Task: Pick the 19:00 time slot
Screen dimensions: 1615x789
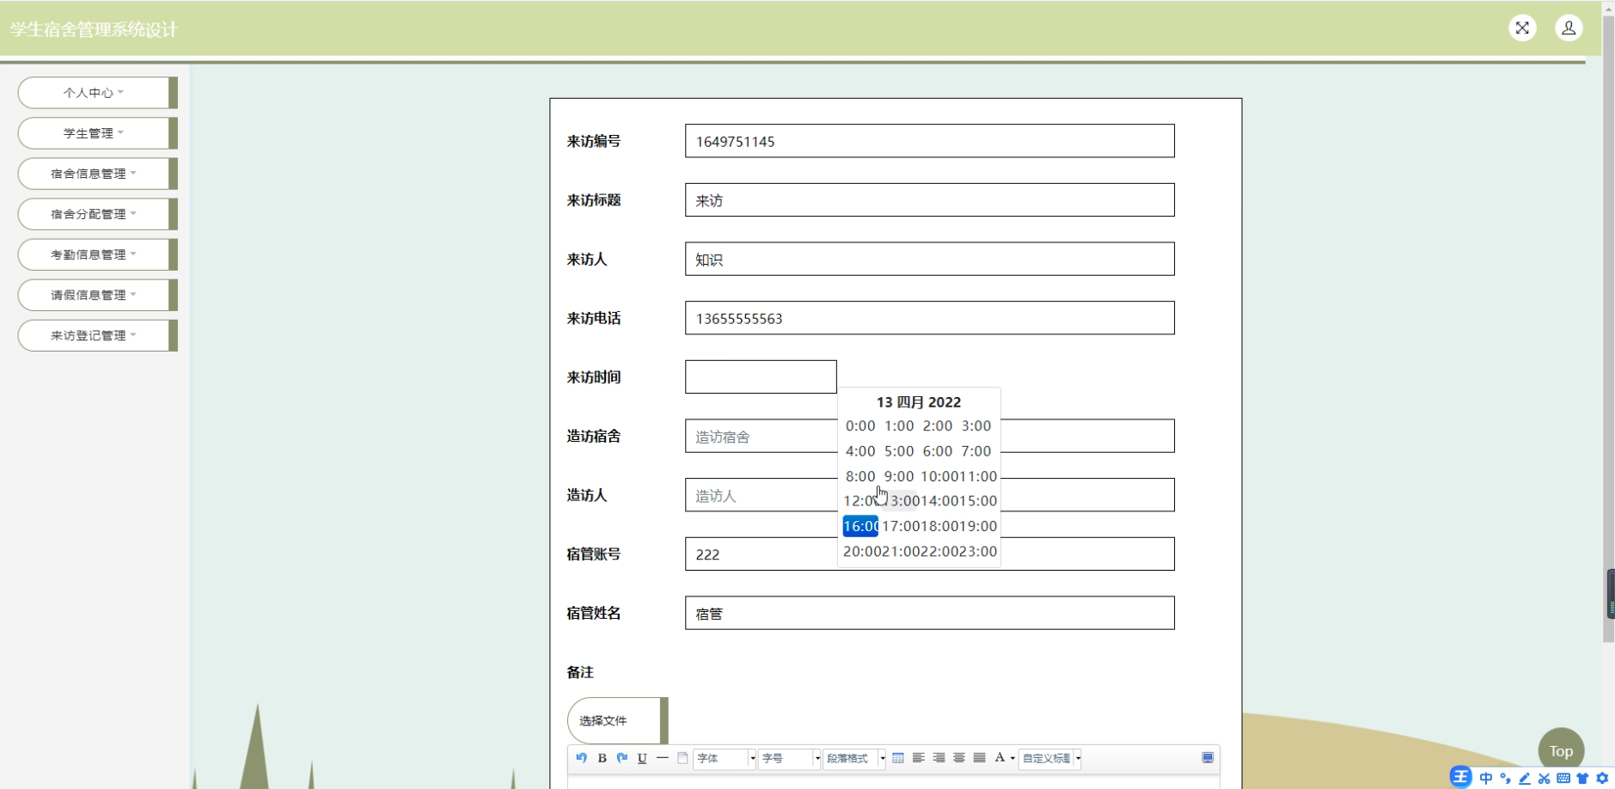Action: pyautogui.click(x=978, y=526)
